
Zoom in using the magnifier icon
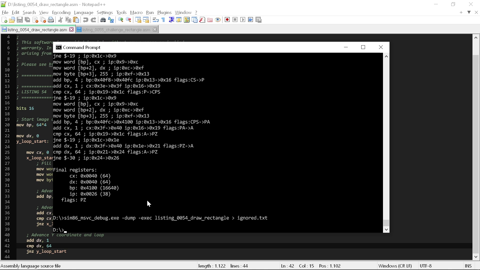click(120, 20)
